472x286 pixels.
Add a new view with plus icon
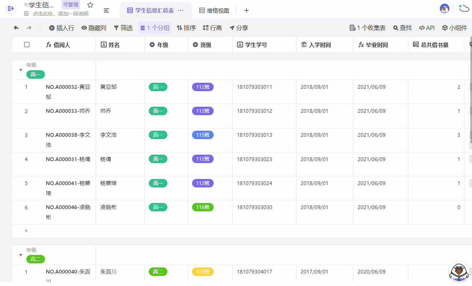click(246, 10)
